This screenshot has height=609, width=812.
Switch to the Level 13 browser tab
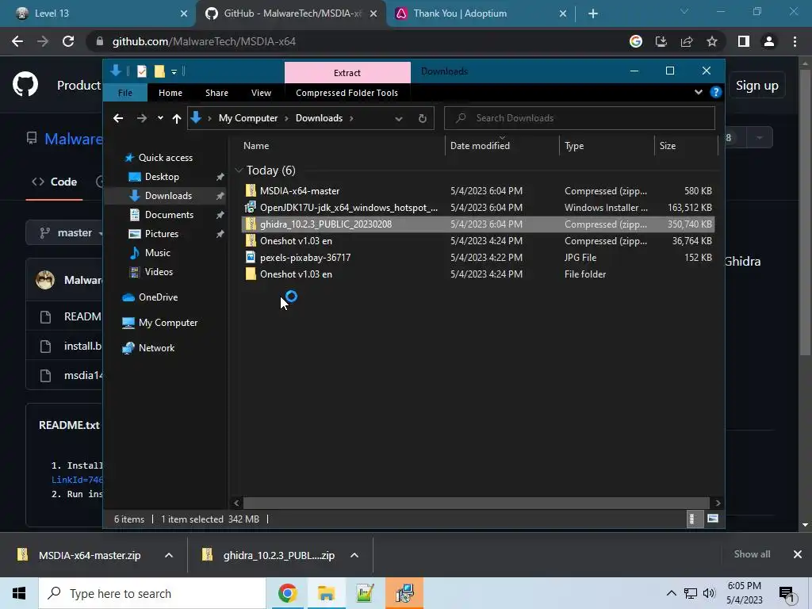(98, 13)
